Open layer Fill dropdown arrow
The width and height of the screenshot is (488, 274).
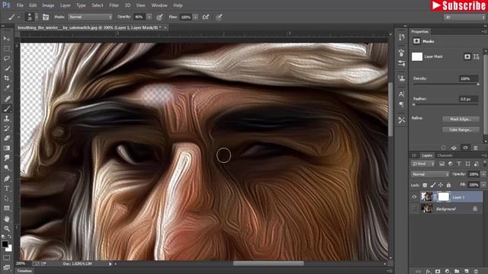click(x=483, y=185)
